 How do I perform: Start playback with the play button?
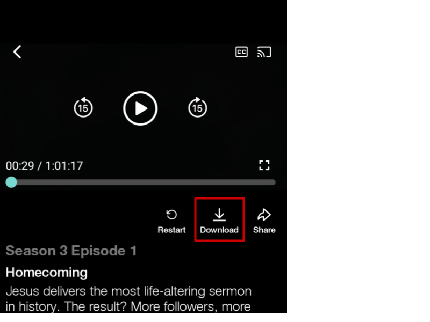[x=140, y=108]
